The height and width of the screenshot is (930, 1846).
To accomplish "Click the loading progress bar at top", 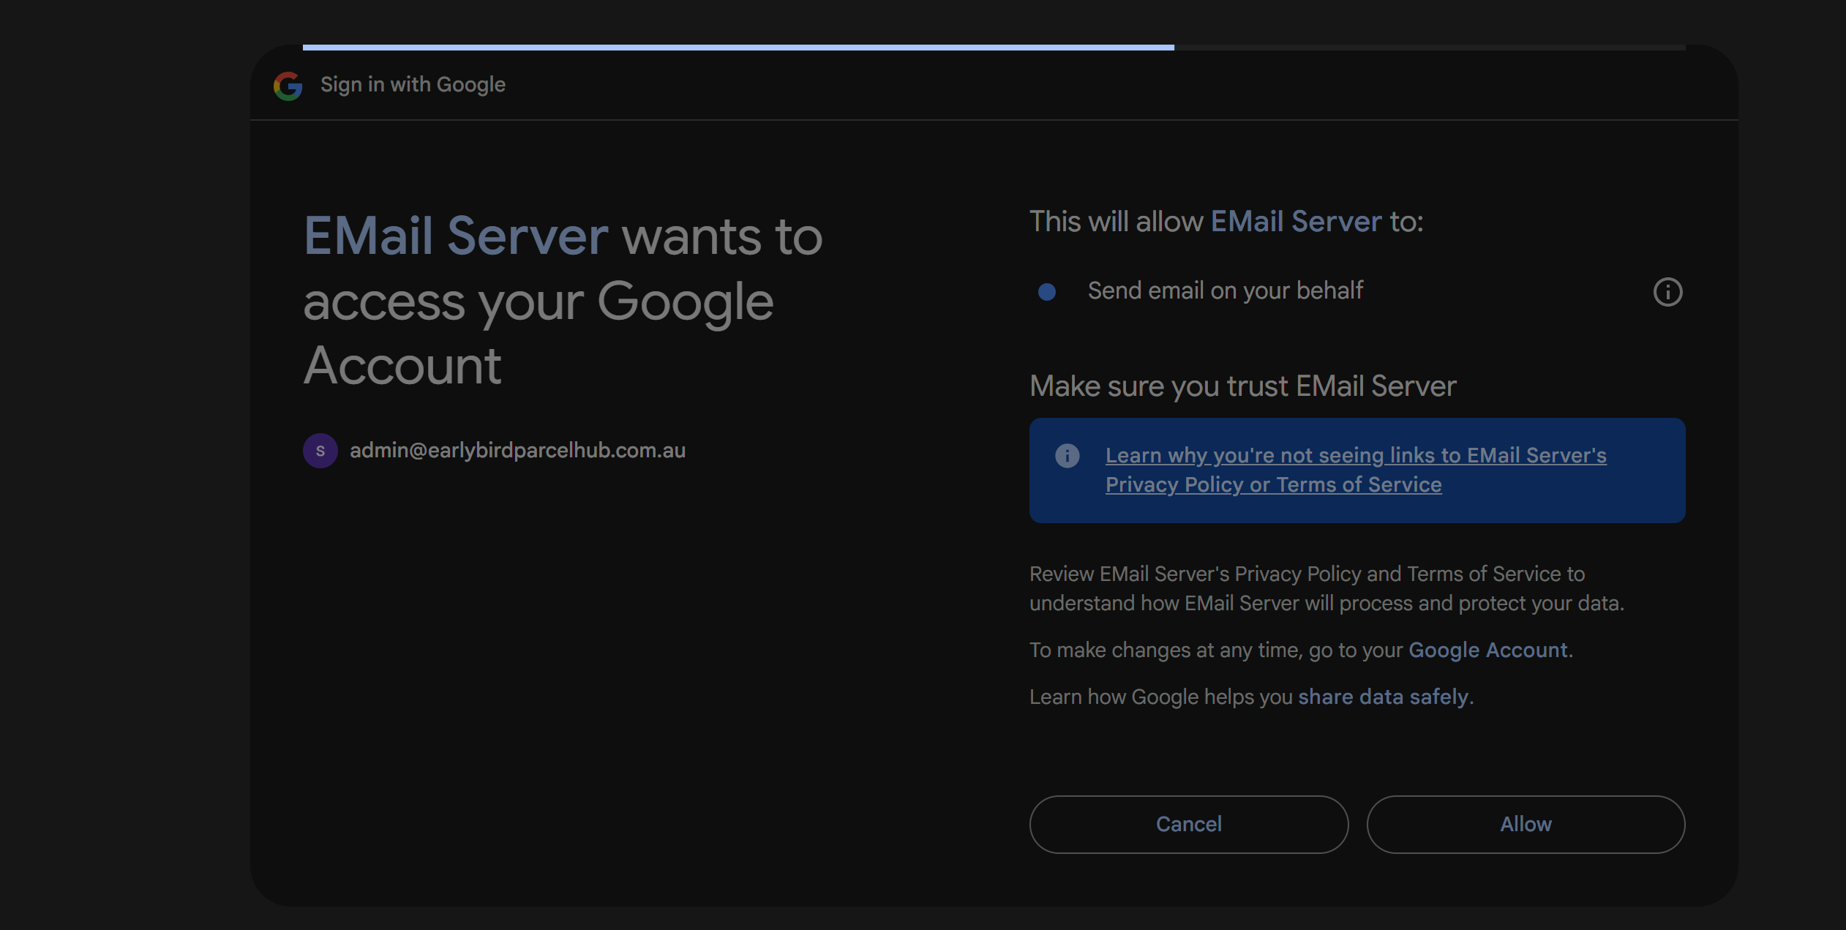I will click(994, 48).
